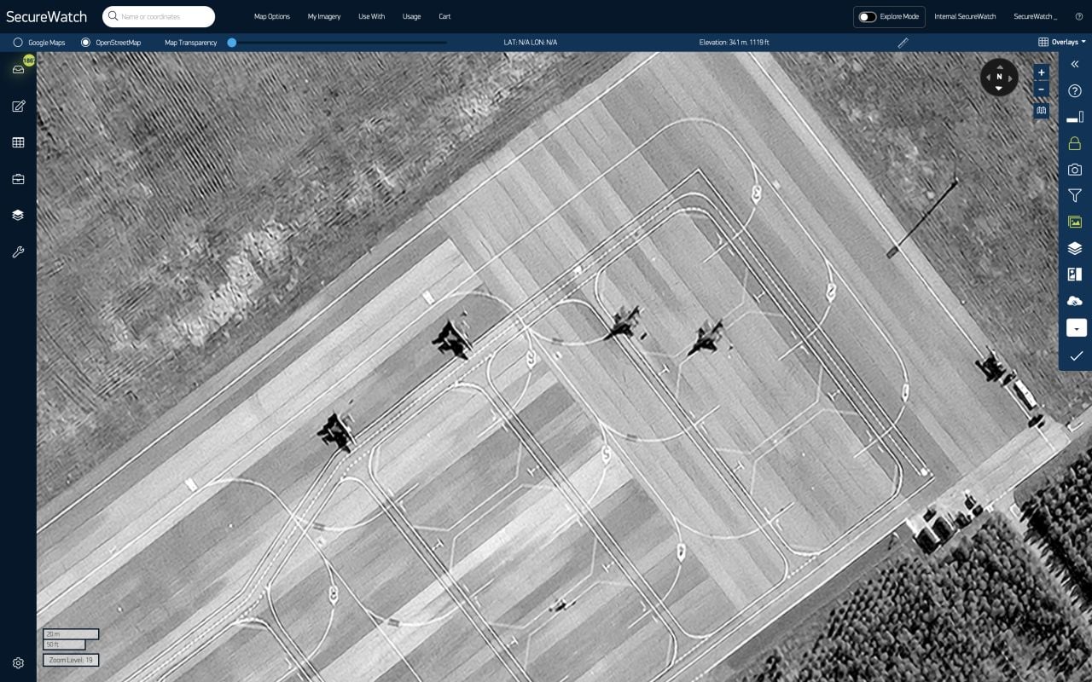
Task: Select the OpenStreetMap radio button
Action: point(84,42)
